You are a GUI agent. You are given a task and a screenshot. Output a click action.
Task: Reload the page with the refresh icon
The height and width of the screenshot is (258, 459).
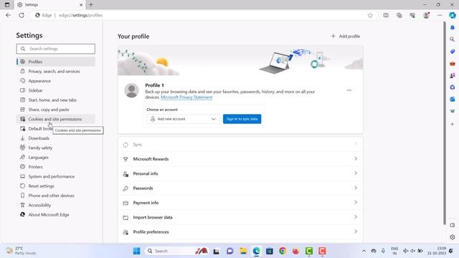22,15
